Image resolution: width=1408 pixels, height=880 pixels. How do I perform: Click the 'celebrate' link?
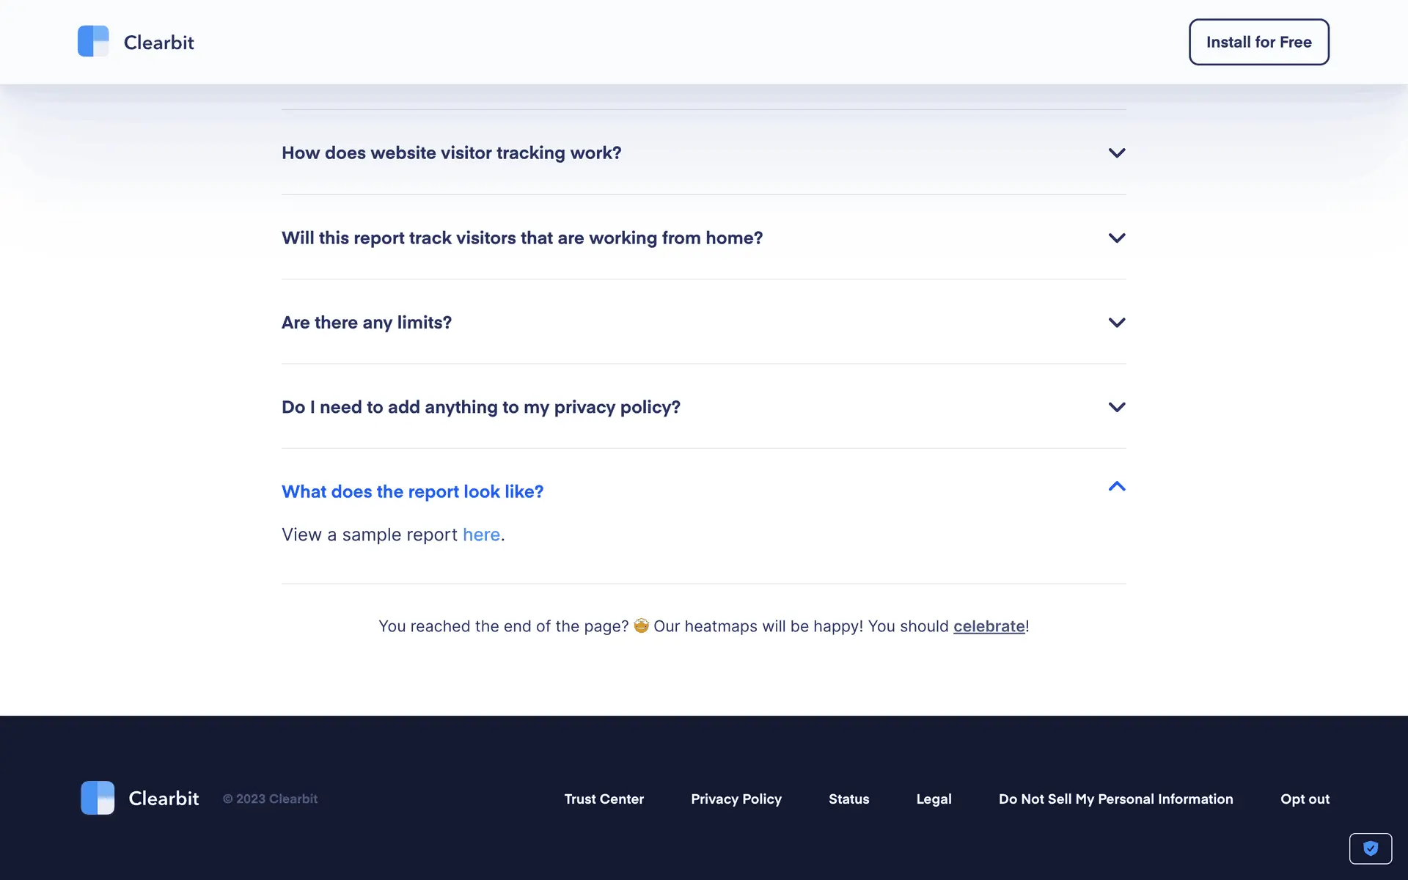(x=989, y=626)
